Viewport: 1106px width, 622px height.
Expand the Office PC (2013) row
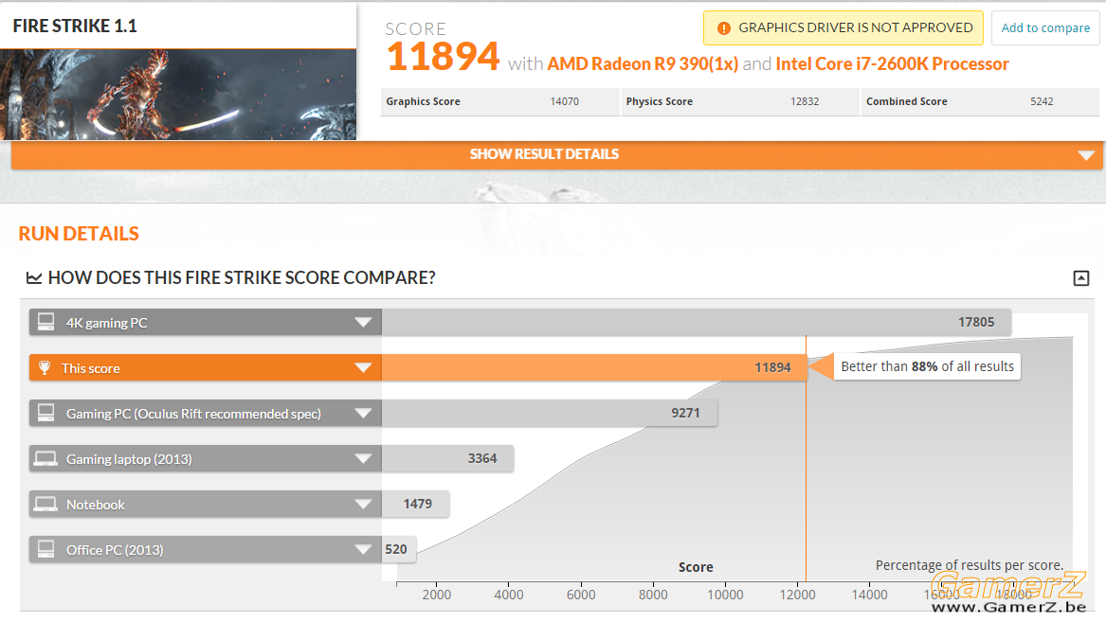[x=363, y=550]
